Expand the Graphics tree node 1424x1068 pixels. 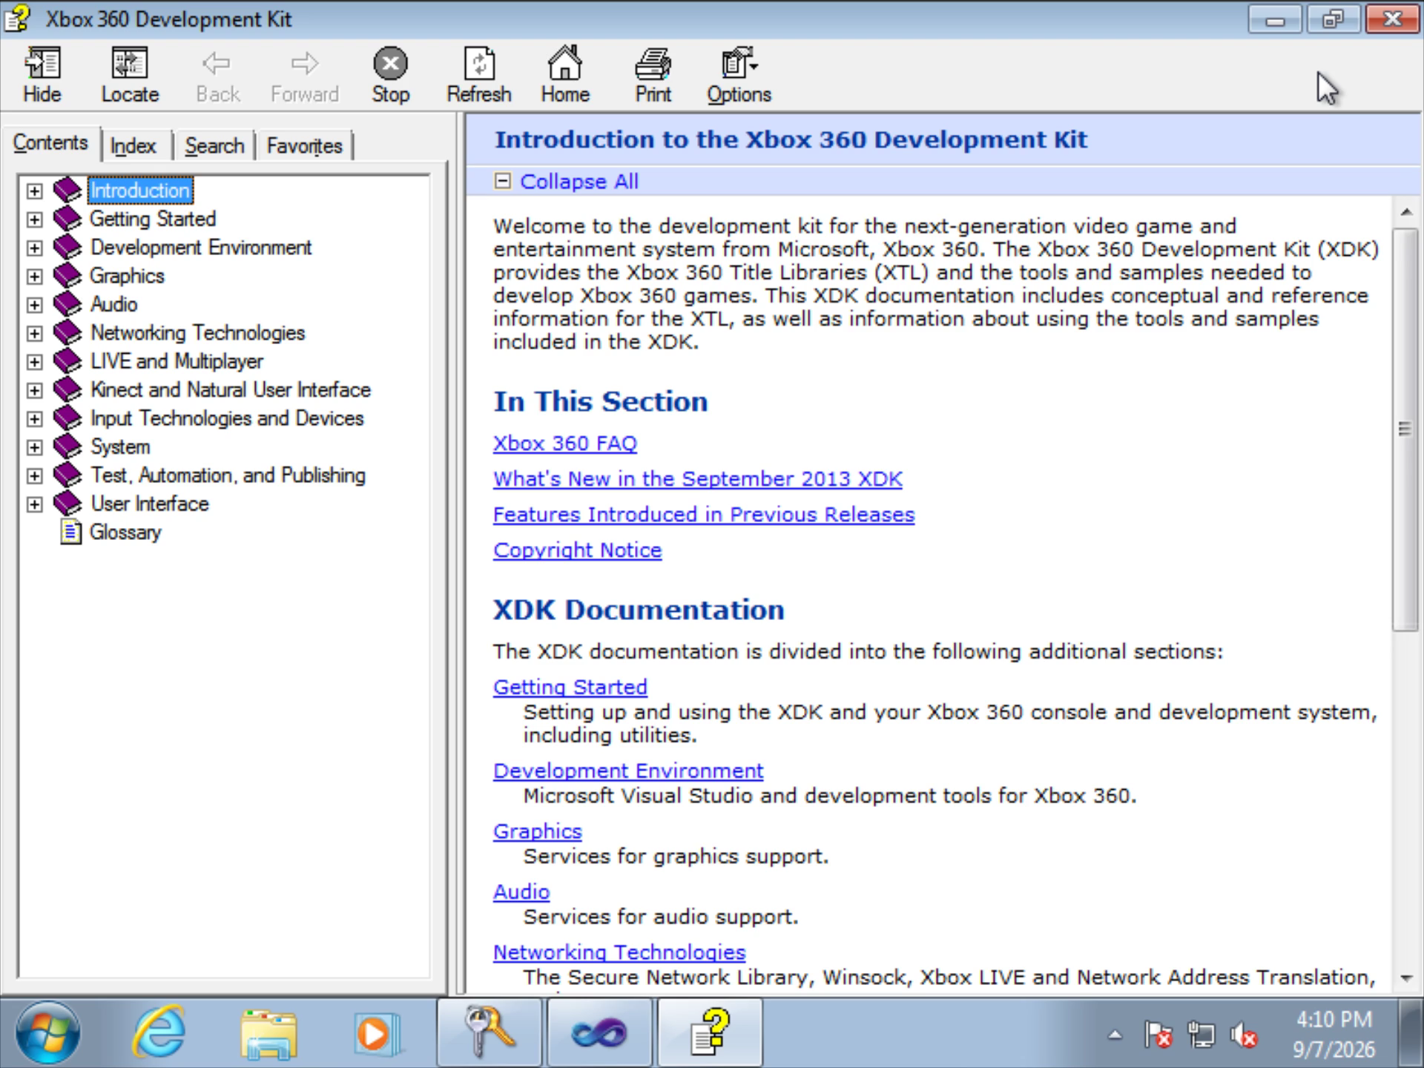34,276
